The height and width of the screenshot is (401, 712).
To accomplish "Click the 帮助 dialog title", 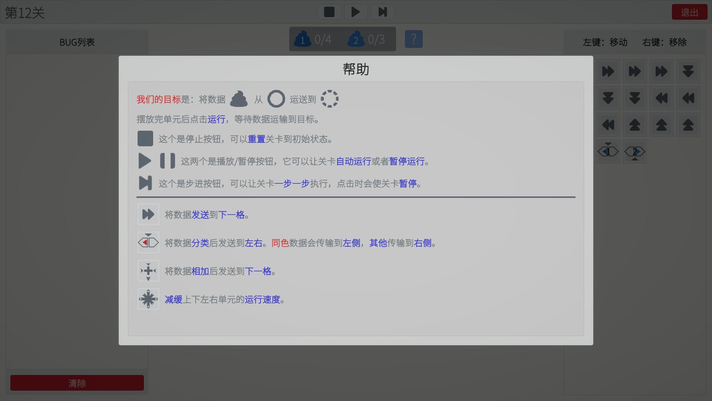I will coord(356,69).
